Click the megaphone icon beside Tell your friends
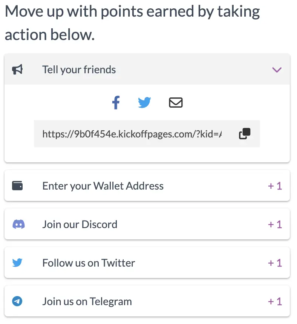297x324 pixels. tap(17, 69)
